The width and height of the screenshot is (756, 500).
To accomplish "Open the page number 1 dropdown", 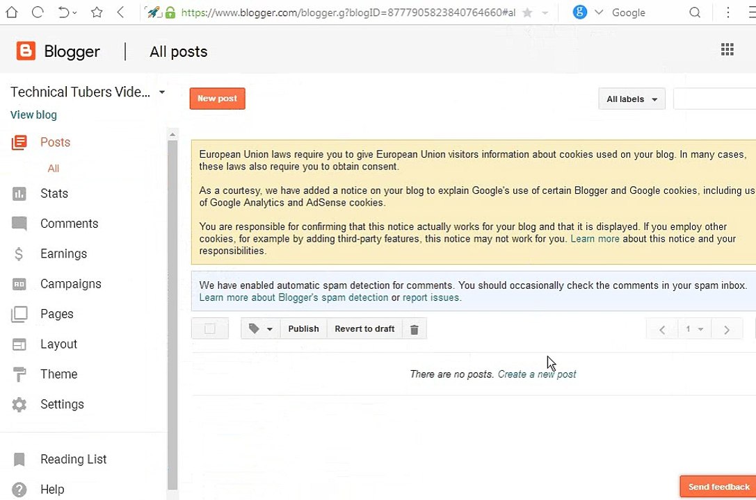I will click(x=694, y=329).
